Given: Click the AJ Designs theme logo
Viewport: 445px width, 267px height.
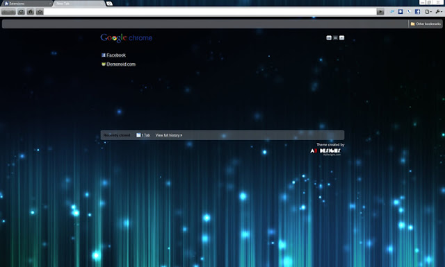Looking at the screenshot, I should (325, 151).
